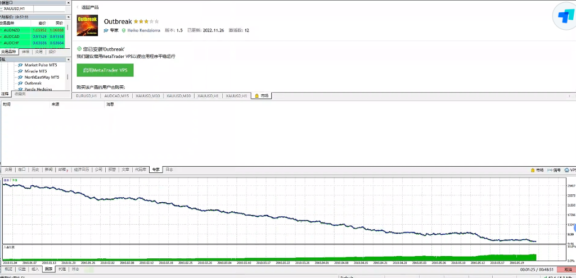This screenshot has width=576, height=278.
Task: Open AUDCAD,M15 chart tab
Action: 116,95
